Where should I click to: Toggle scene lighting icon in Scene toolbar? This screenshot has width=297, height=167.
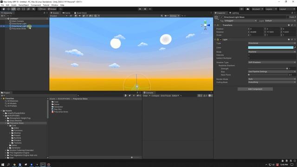point(76,16)
